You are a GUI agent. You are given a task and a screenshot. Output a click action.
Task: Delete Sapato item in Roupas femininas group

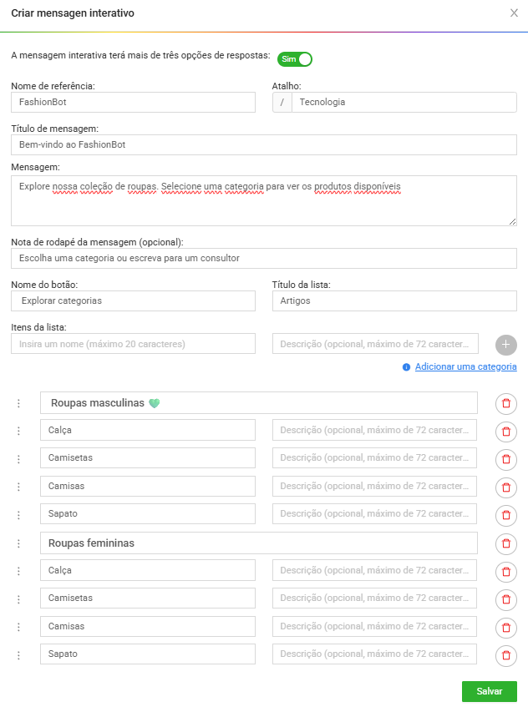(x=506, y=655)
